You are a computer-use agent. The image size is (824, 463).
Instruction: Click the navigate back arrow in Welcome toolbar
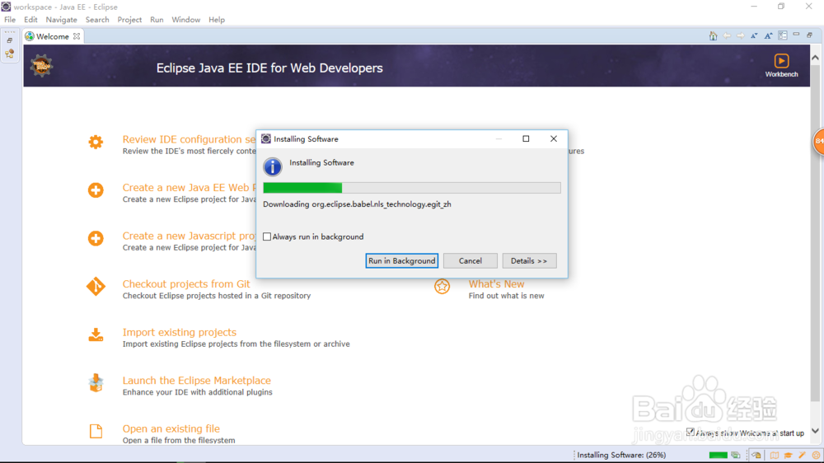pyautogui.click(x=727, y=35)
